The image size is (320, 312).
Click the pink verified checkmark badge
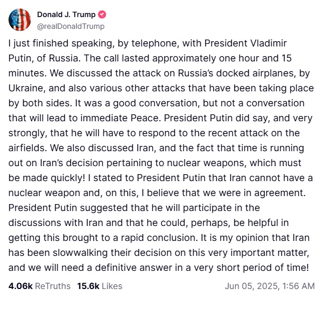102,15
